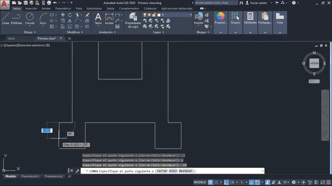Switch to the Presentación1 layout tab
Viewport: 332px width, 186px height.
(x=30, y=176)
